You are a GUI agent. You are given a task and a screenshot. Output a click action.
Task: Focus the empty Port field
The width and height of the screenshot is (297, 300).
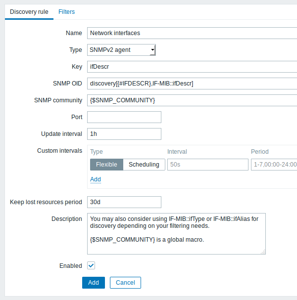[x=124, y=117]
